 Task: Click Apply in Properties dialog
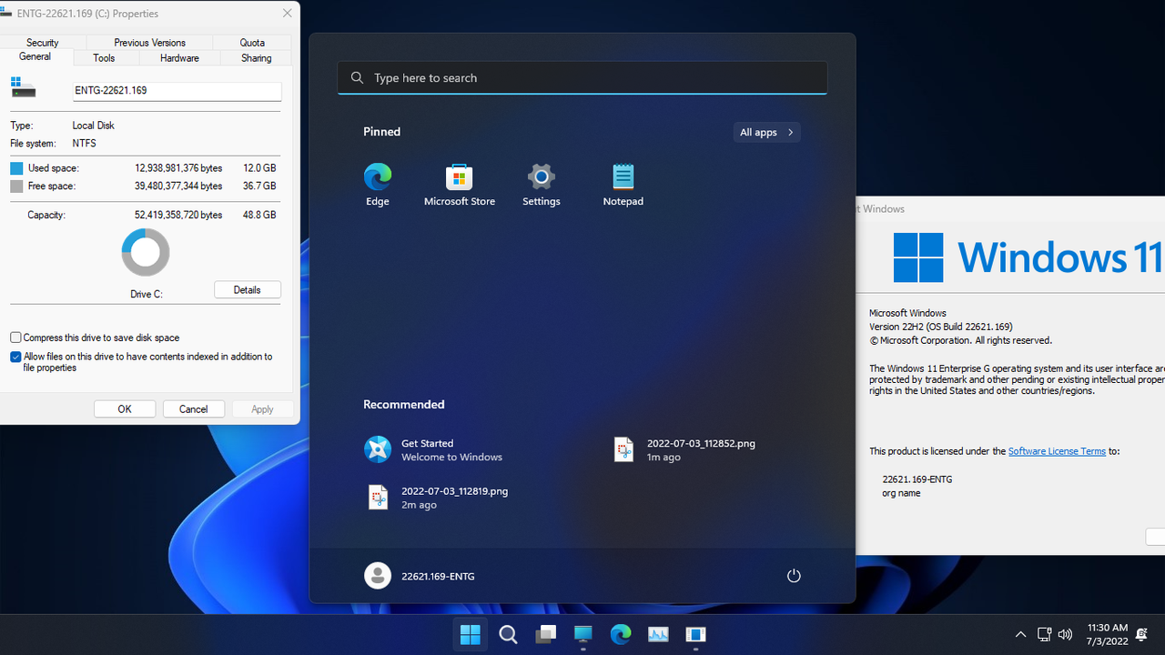point(262,409)
